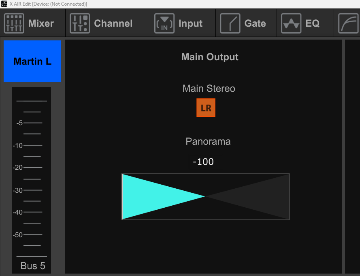
Task: Toggle the LR Main Stereo assignment
Action: coord(206,108)
